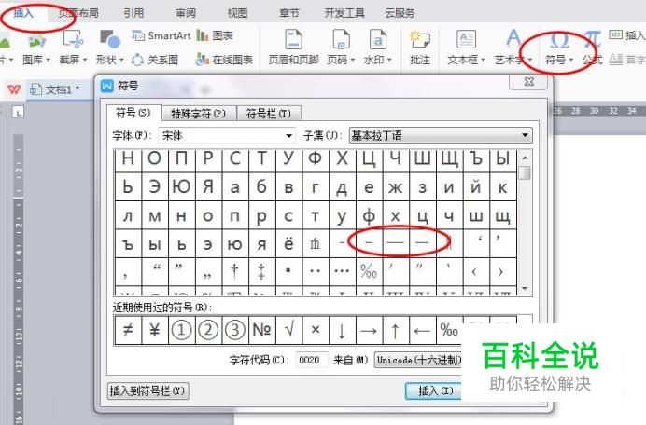646x425 pixels.
Task: Insert a 批注 comment
Action: pyautogui.click(x=420, y=48)
